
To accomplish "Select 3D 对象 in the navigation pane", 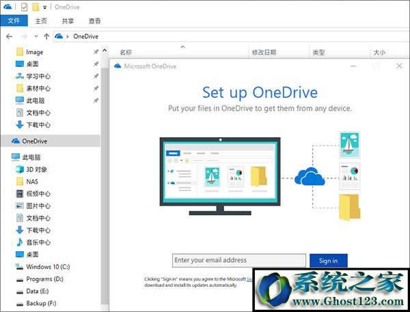I will click(38, 169).
